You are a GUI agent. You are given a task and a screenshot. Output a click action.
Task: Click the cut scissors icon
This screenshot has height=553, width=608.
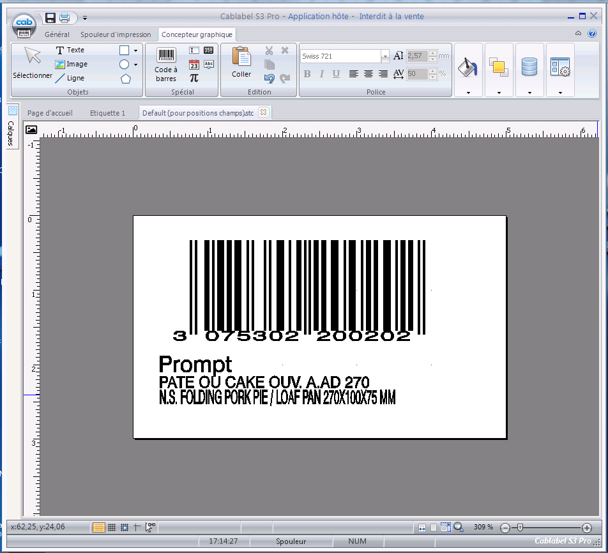(x=269, y=50)
